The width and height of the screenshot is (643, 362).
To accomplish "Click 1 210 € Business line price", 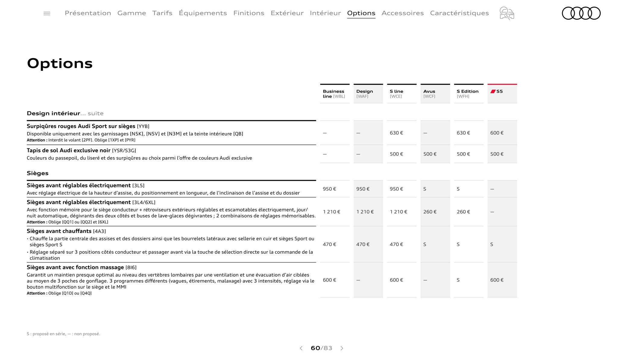I will pos(331,212).
